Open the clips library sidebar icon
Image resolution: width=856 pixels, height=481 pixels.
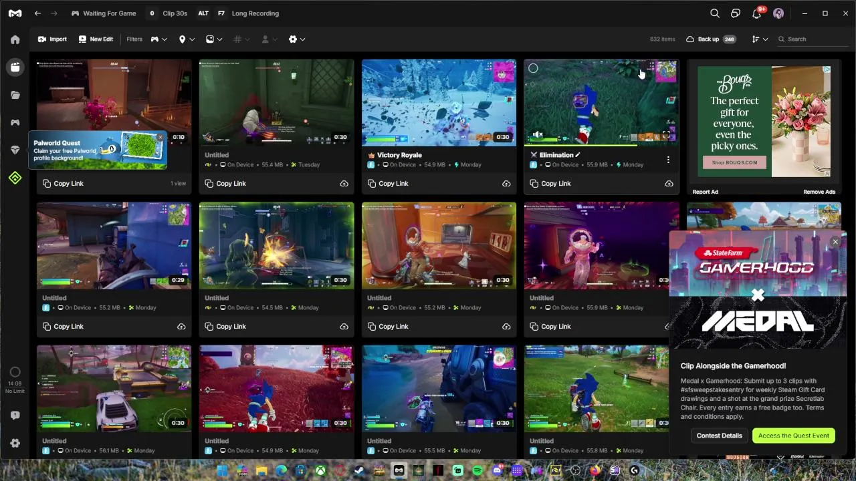coord(15,67)
